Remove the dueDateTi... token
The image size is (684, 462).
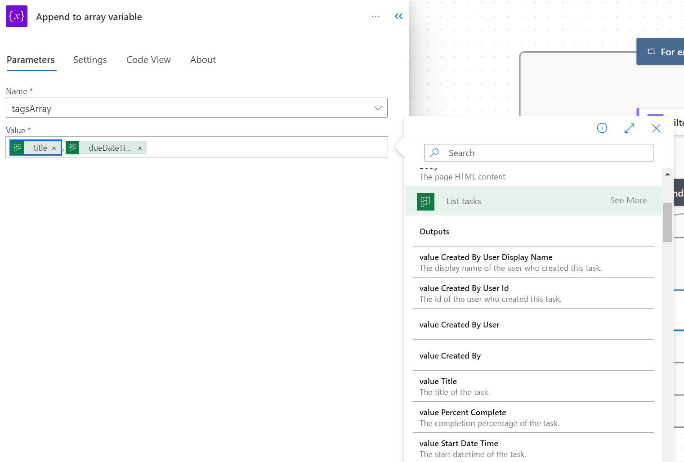click(140, 148)
